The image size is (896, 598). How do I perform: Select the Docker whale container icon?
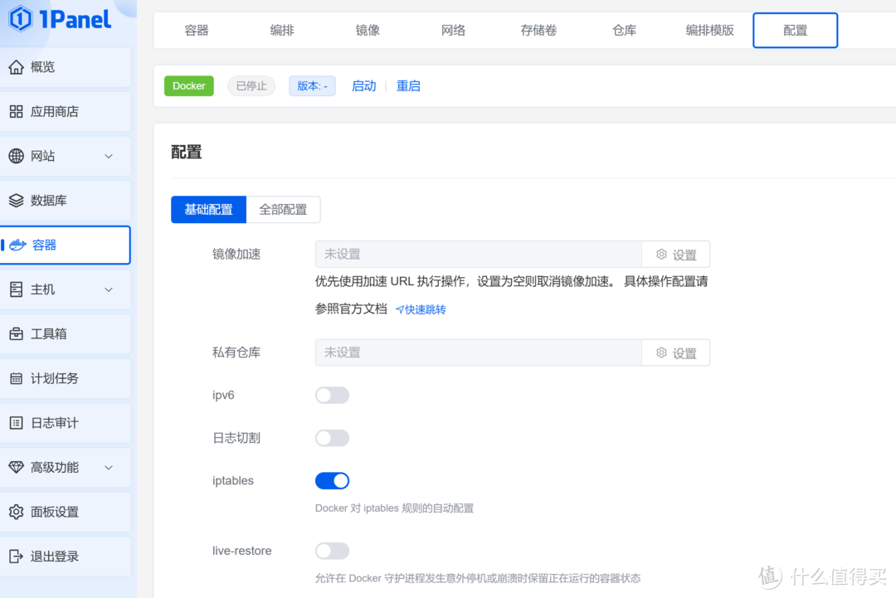(x=17, y=246)
